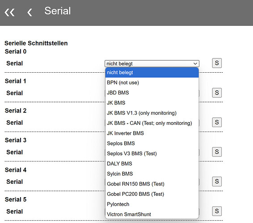Select 'JK BMS V1.3 (only monitoring)'

coord(152,113)
